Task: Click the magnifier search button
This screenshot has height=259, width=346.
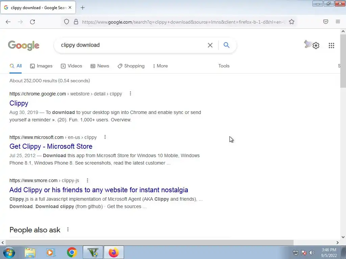Action: [x=226, y=45]
